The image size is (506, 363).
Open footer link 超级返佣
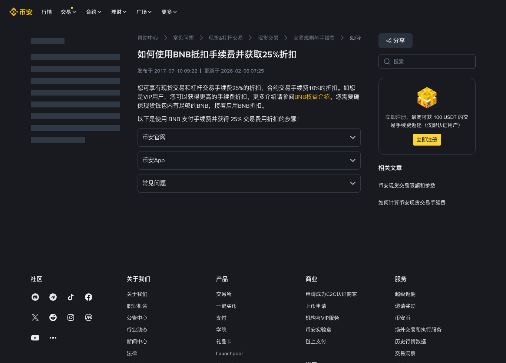click(405, 294)
